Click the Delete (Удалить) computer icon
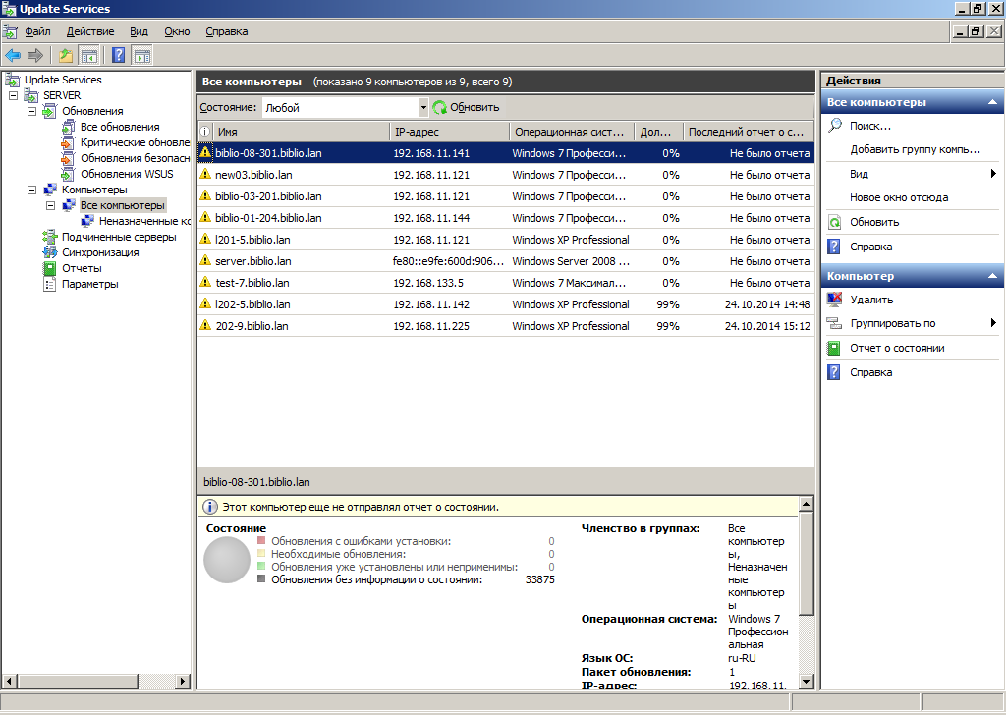1006x715 pixels. pyautogui.click(x=834, y=300)
